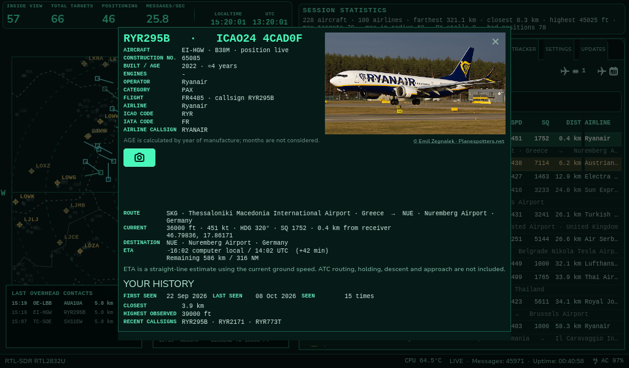Select the LJLJ airport marker on map
Screen dimensions: 629x368
(20, 225)
